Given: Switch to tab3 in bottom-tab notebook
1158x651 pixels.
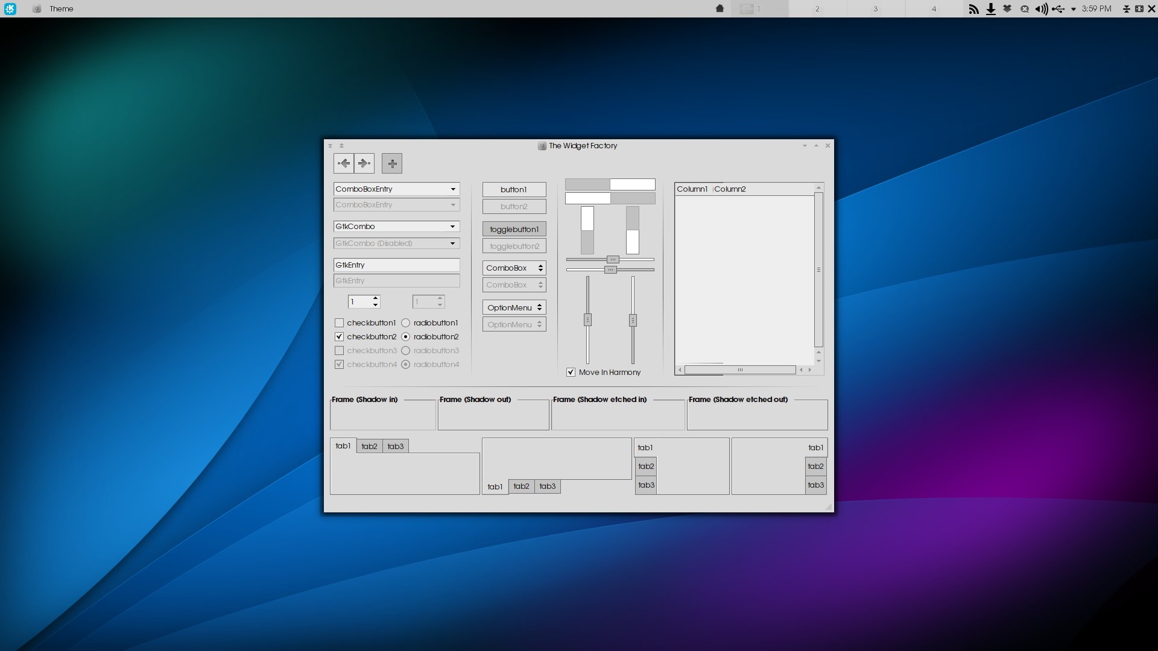Looking at the screenshot, I should click(x=548, y=486).
